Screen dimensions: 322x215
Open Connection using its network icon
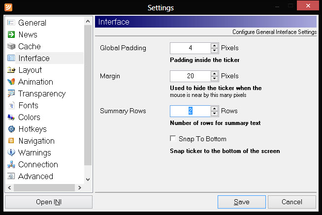point(11,164)
